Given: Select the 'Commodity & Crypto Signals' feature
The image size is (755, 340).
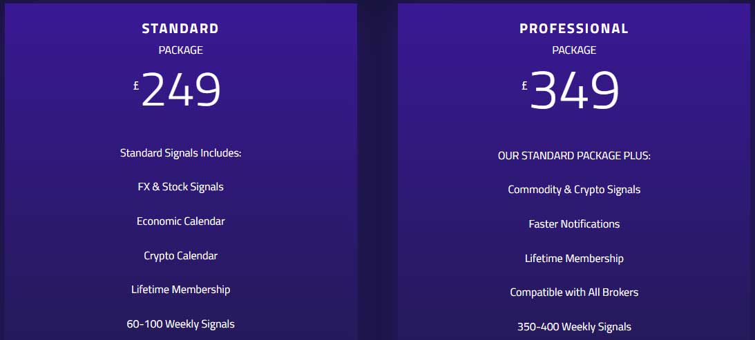Looking at the screenshot, I should (574, 190).
